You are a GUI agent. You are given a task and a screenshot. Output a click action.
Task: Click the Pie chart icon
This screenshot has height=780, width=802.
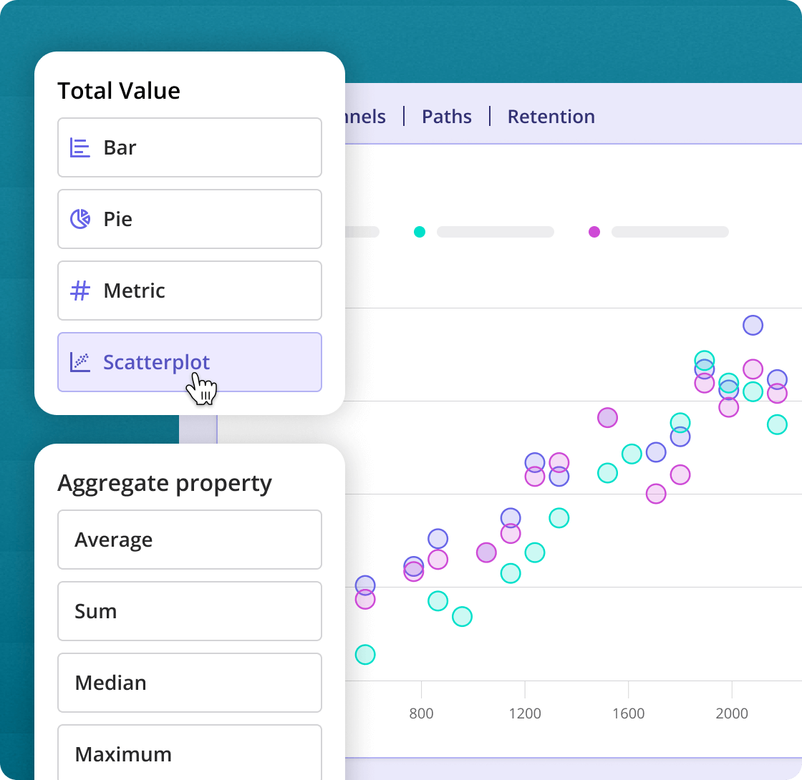point(80,219)
